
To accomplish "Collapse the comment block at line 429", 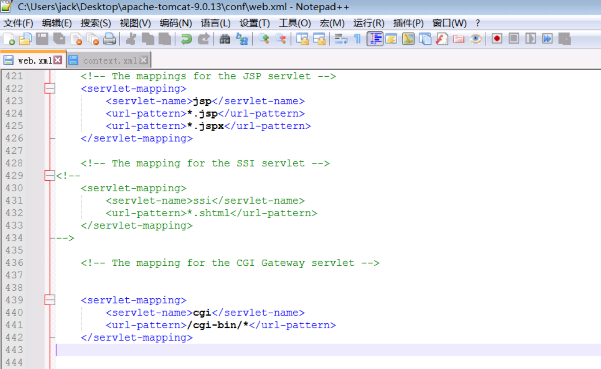I will pos(50,176).
